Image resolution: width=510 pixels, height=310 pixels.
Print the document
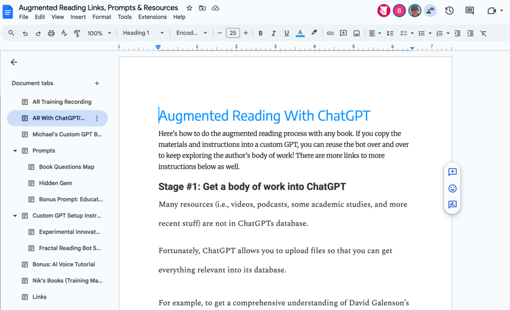pyautogui.click(x=51, y=33)
